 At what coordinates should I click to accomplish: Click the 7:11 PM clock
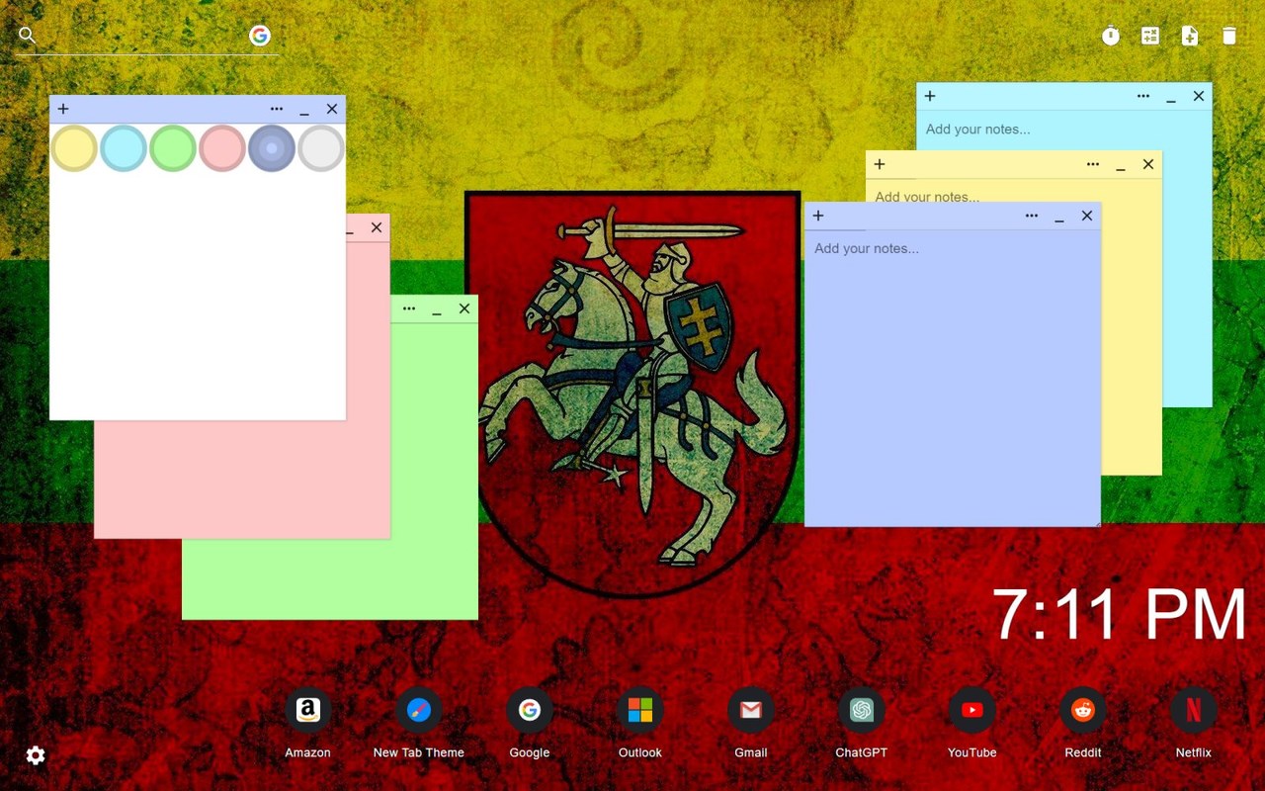[1120, 615]
